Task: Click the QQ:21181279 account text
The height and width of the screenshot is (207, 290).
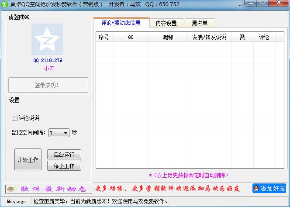Action: (48, 60)
